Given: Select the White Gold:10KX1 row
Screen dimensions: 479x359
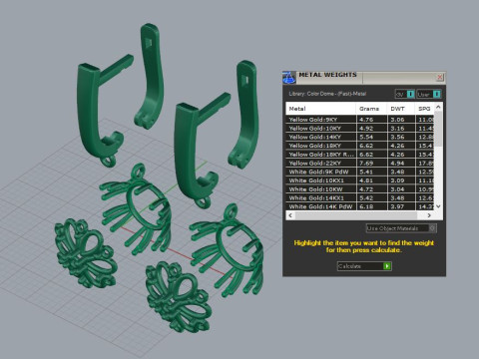Looking at the screenshot, I should 360,180.
